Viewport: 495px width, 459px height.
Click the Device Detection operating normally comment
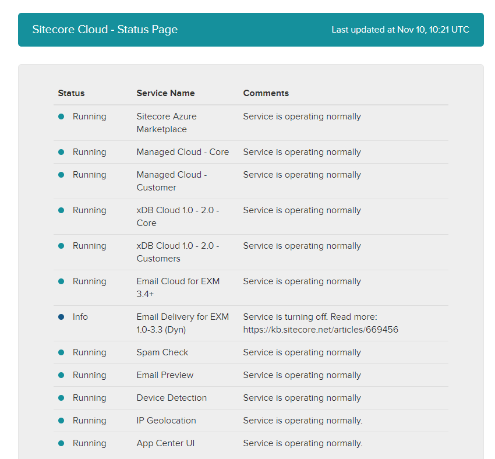pyautogui.click(x=302, y=398)
